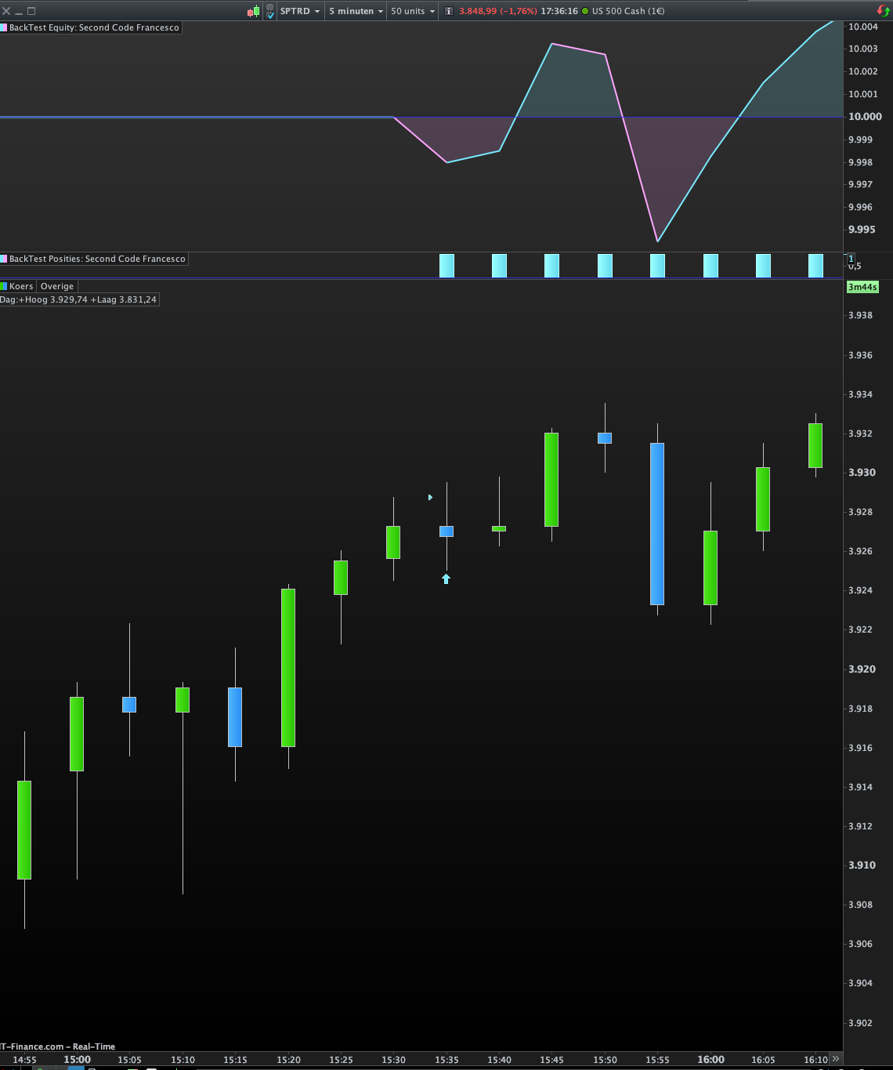Open the BackTest Equity: Second Code Francesco label
Viewport: 893px width, 1070px height.
(94, 27)
